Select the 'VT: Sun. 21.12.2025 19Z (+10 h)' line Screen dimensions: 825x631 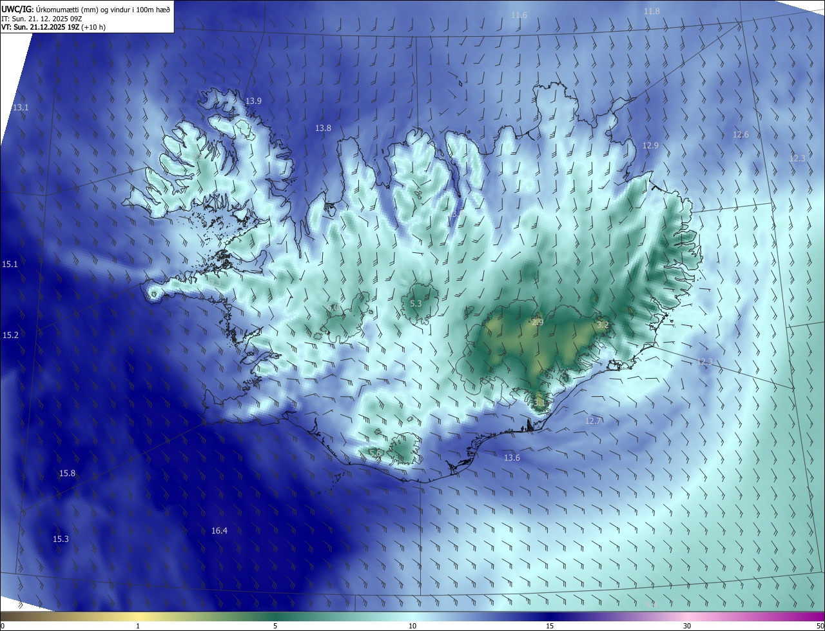[x=53, y=27]
